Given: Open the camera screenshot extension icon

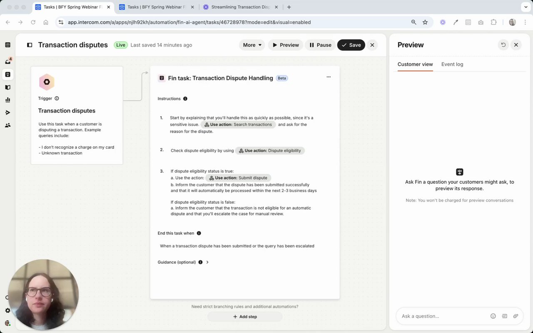Looking at the screenshot, I should (481, 22).
